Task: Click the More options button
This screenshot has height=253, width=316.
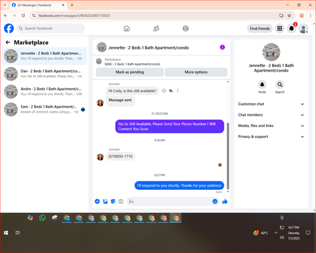Action: click(196, 72)
